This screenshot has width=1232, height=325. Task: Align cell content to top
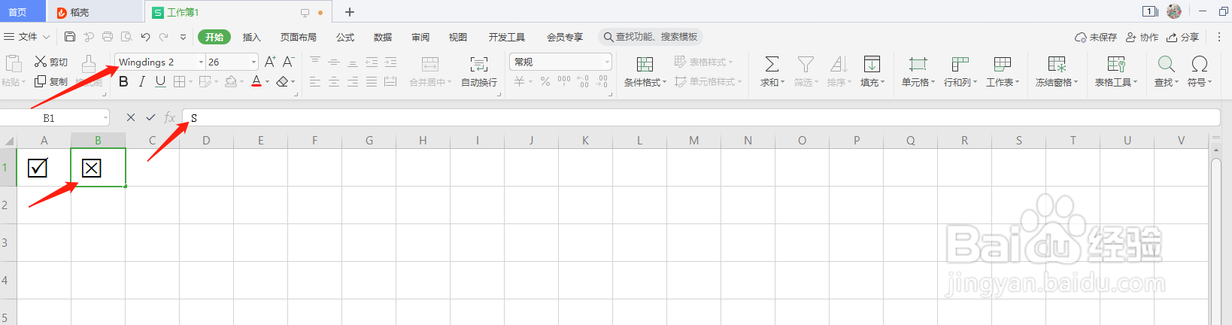(x=315, y=62)
